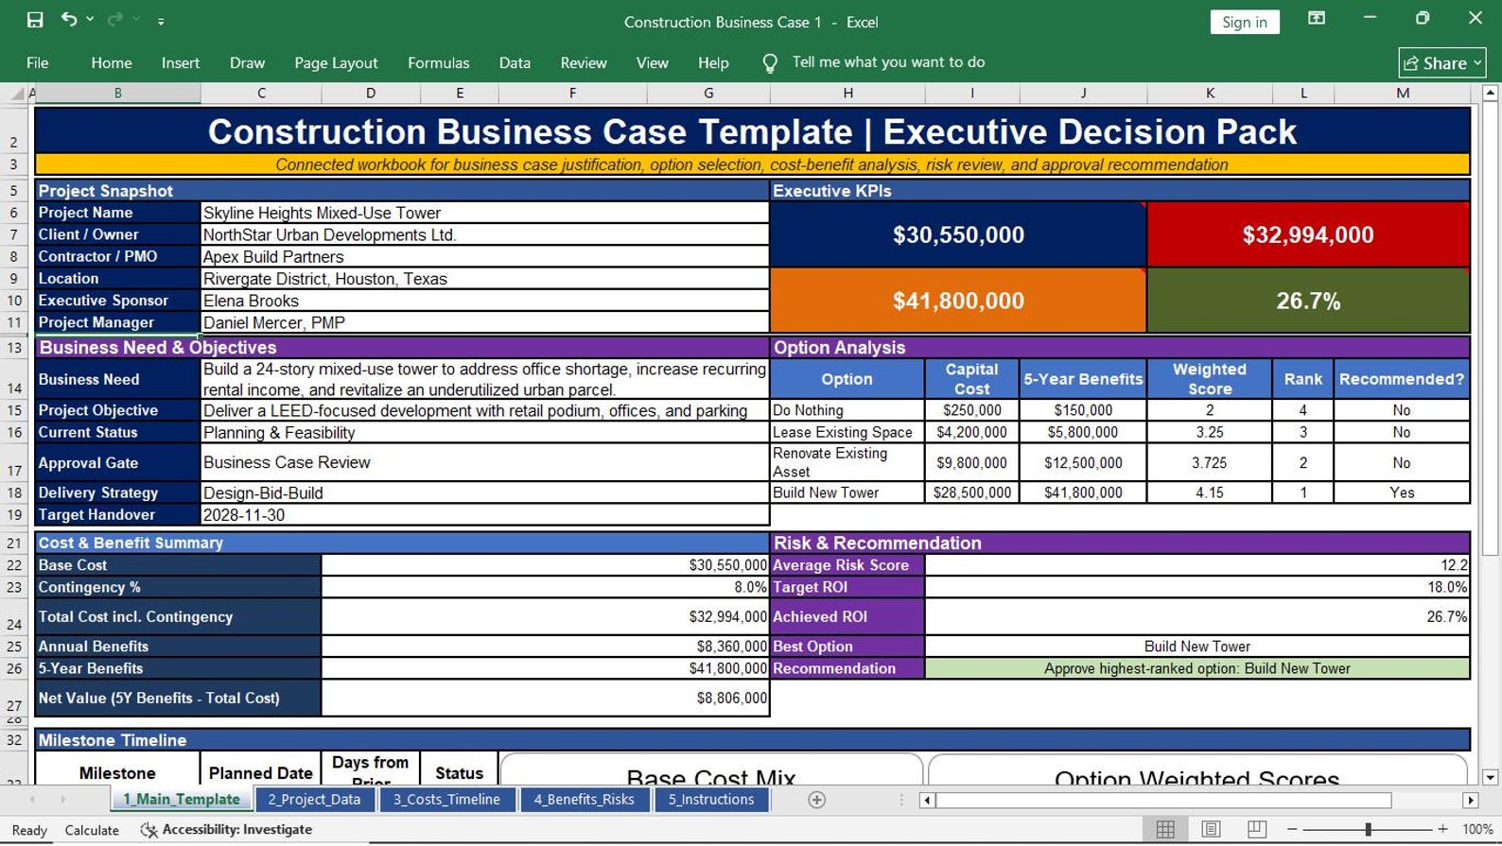Open the File menu
The height and width of the screenshot is (846, 1502).
click(38, 63)
